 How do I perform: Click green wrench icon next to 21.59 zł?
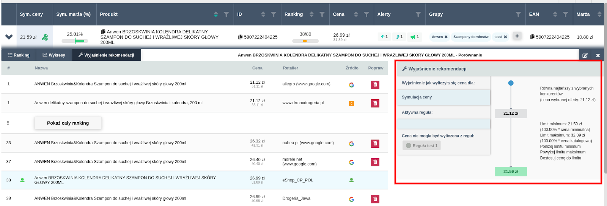pyautogui.click(x=45, y=37)
